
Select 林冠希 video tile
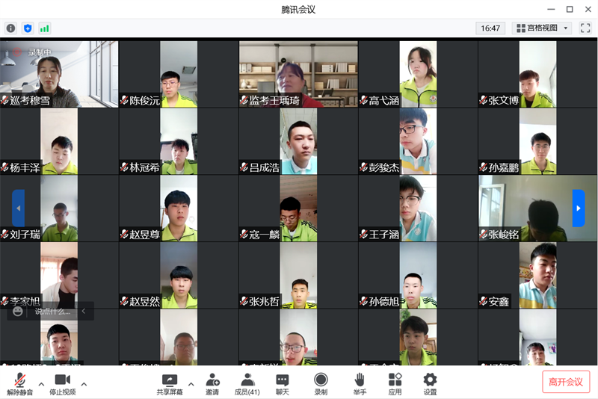(179, 141)
